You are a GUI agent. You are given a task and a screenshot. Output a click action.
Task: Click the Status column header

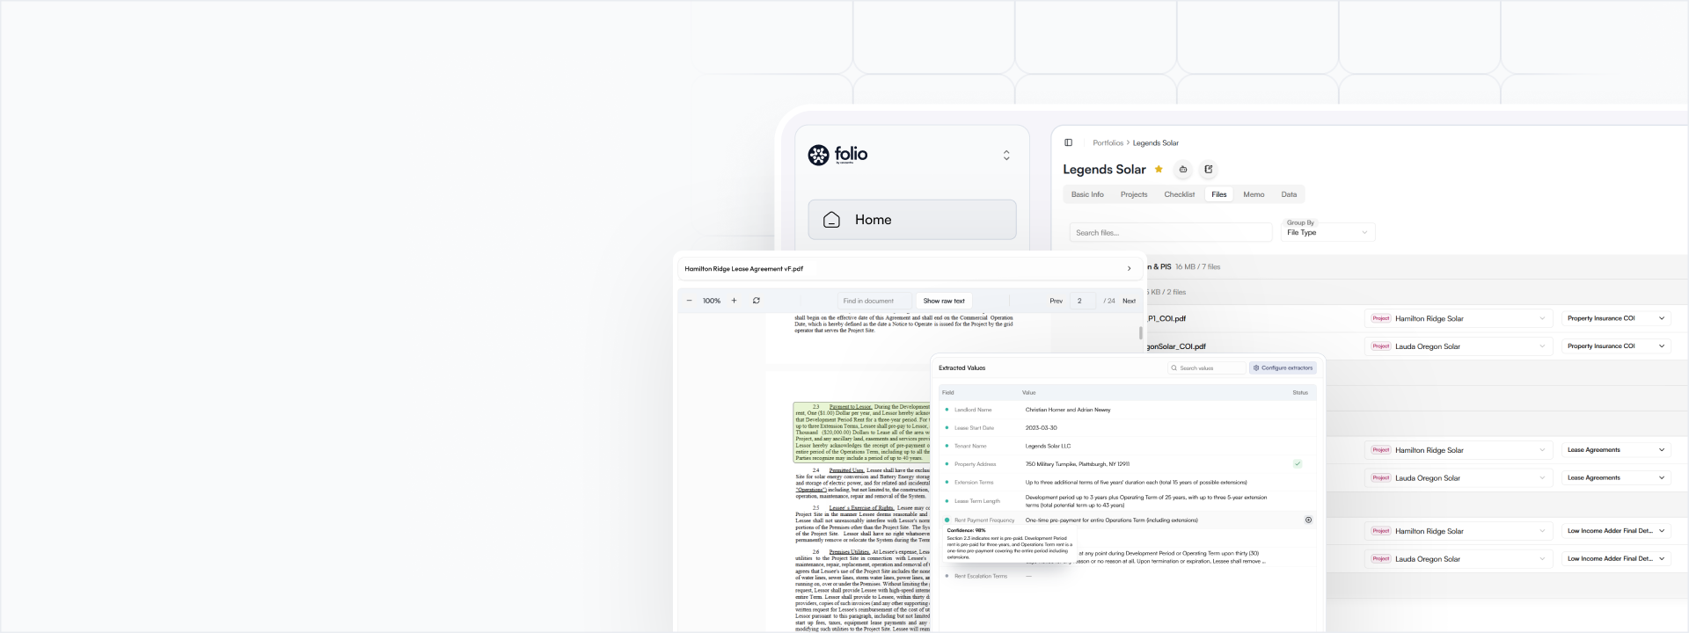tap(1300, 393)
